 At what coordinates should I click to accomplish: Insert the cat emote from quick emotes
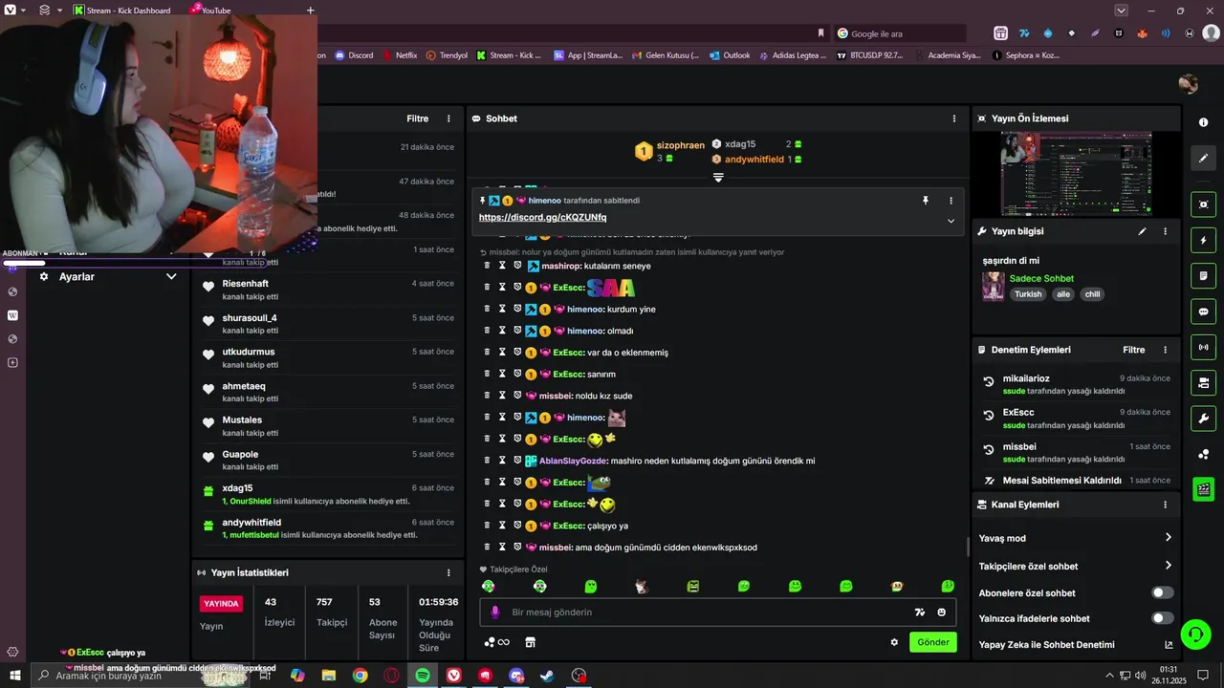click(x=642, y=586)
